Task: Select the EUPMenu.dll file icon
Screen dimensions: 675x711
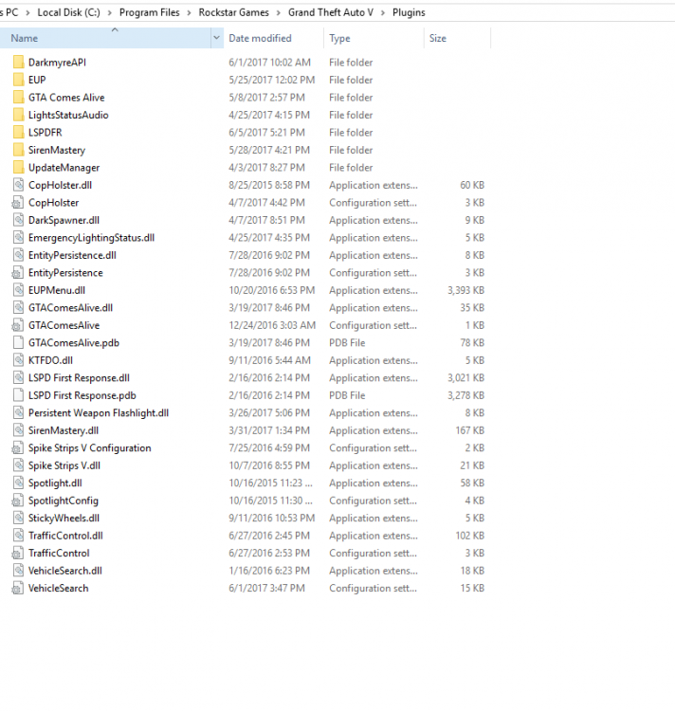Action: [18, 290]
